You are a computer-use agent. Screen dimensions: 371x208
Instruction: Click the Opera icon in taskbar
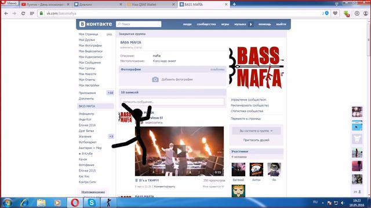(75, 203)
